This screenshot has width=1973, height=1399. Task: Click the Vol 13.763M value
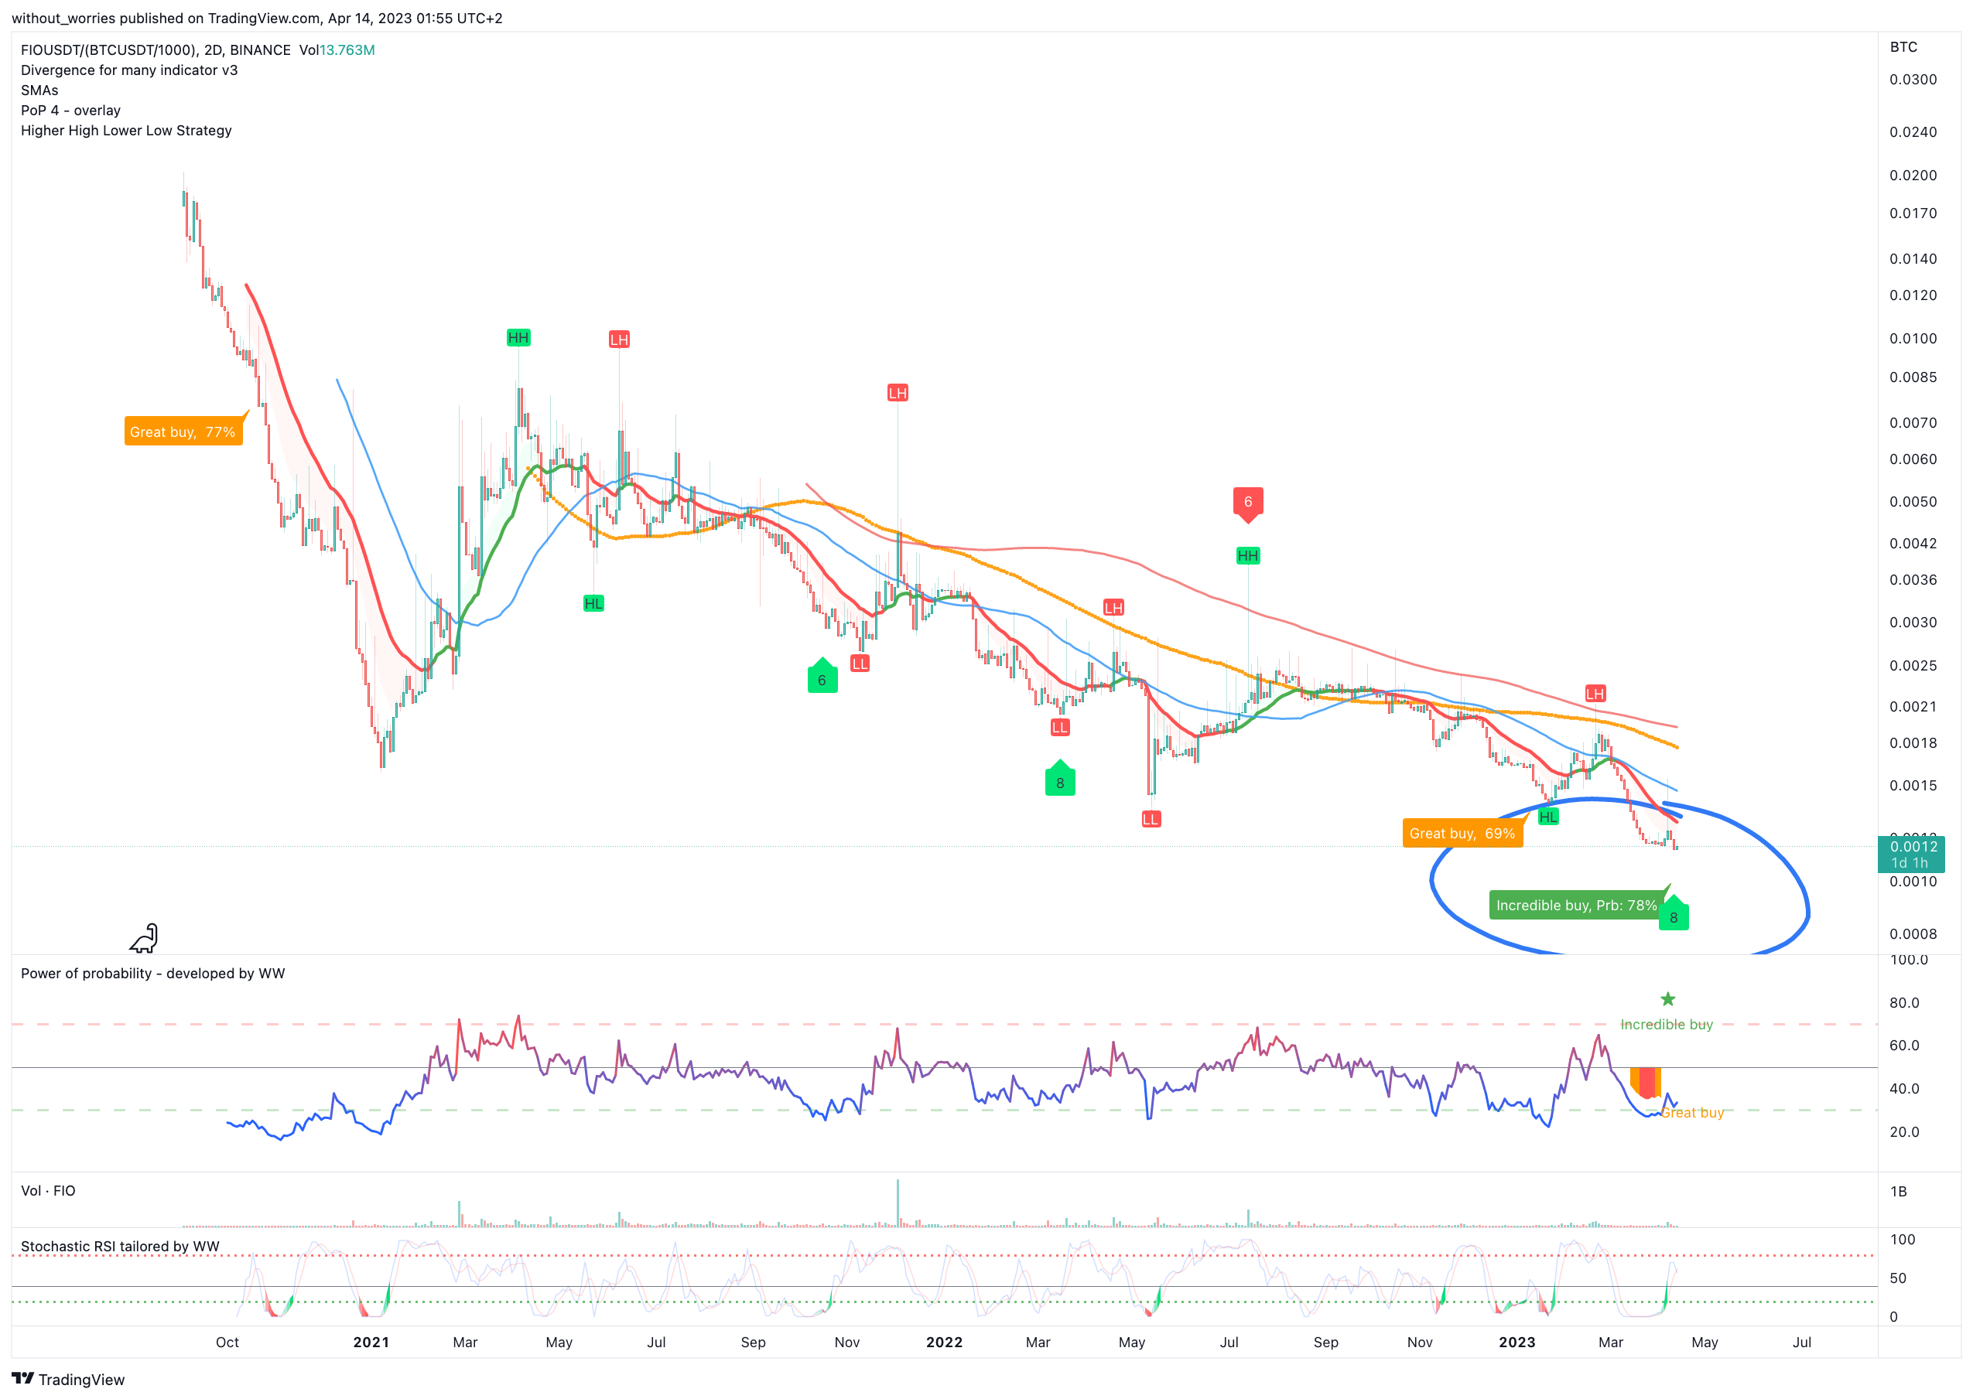tap(337, 50)
